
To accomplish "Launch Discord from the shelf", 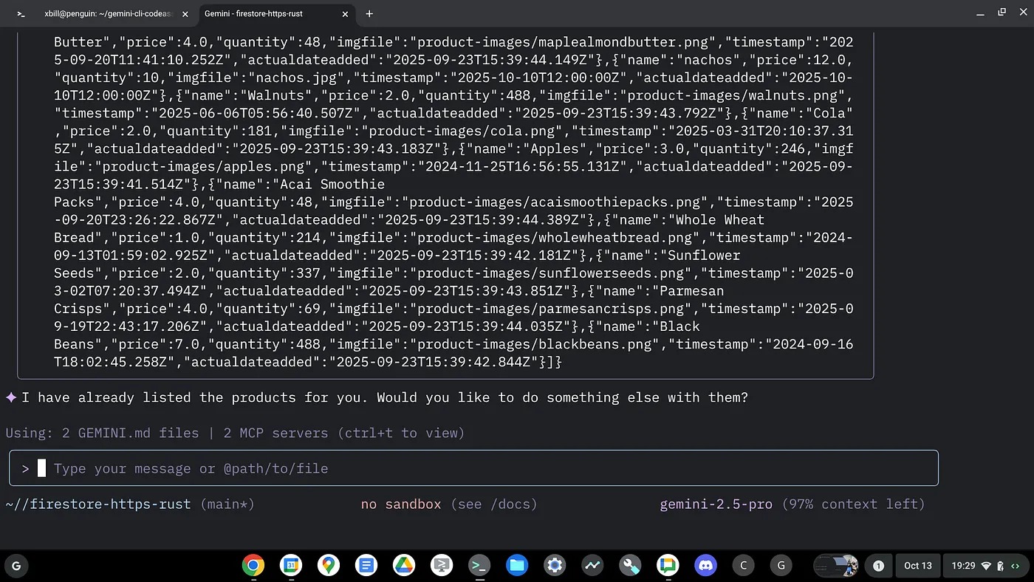I will point(705,566).
